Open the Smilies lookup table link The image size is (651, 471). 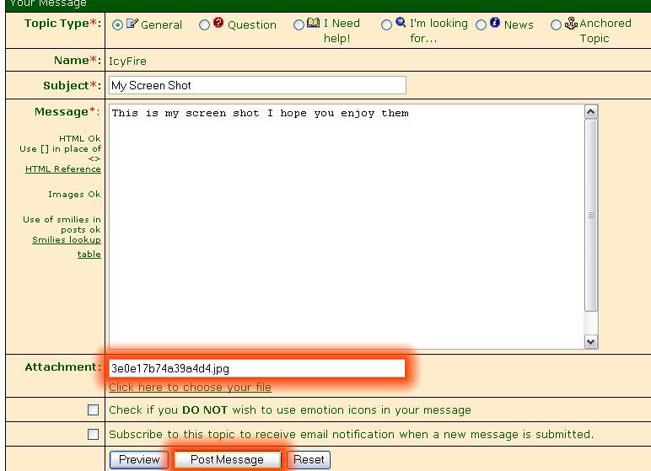click(67, 247)
